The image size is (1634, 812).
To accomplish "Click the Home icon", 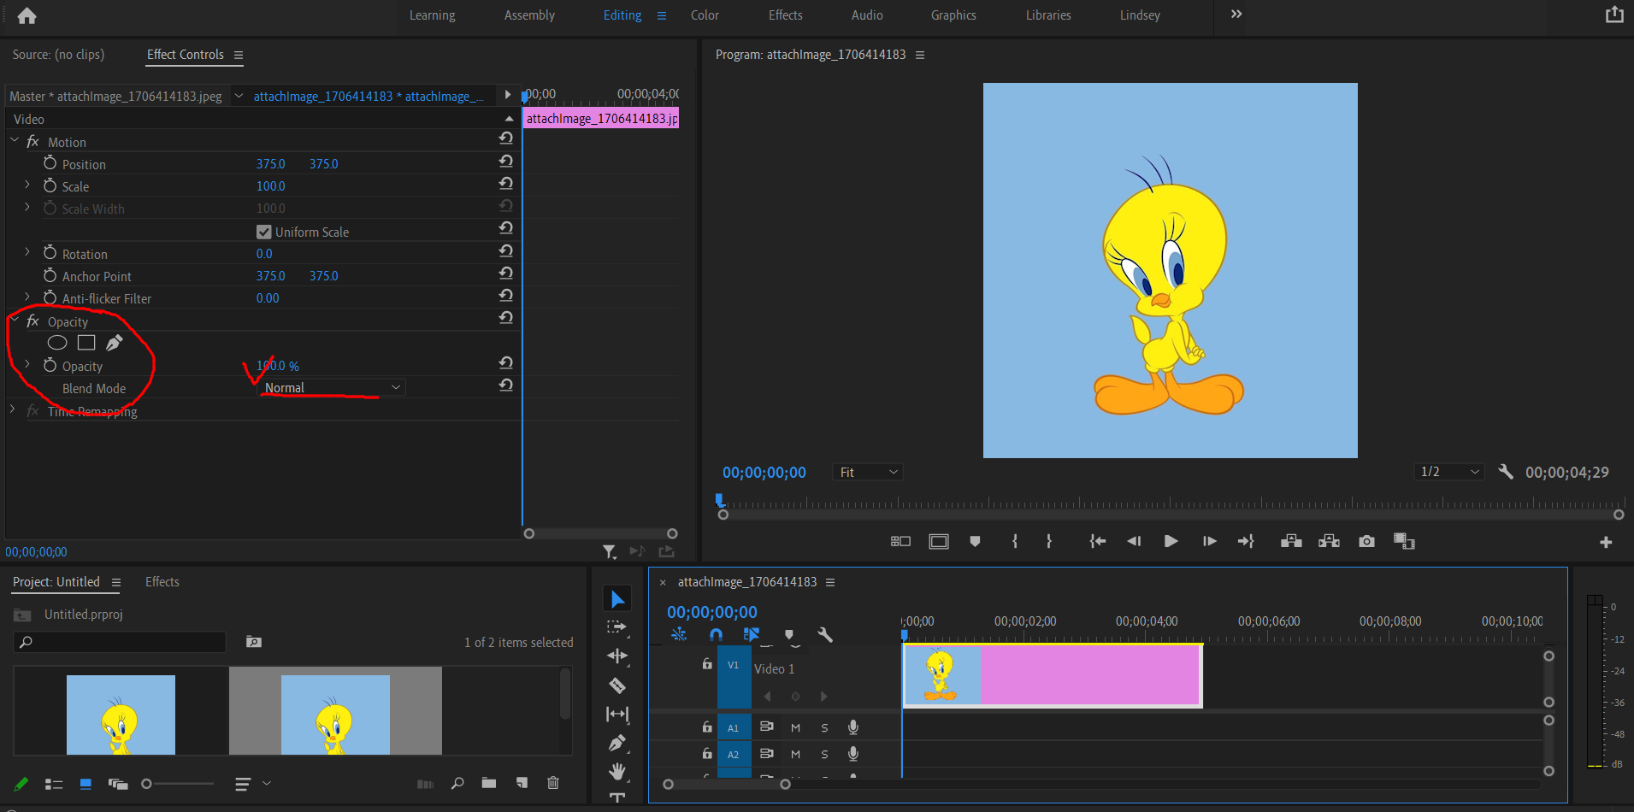I will click(27, 15).
